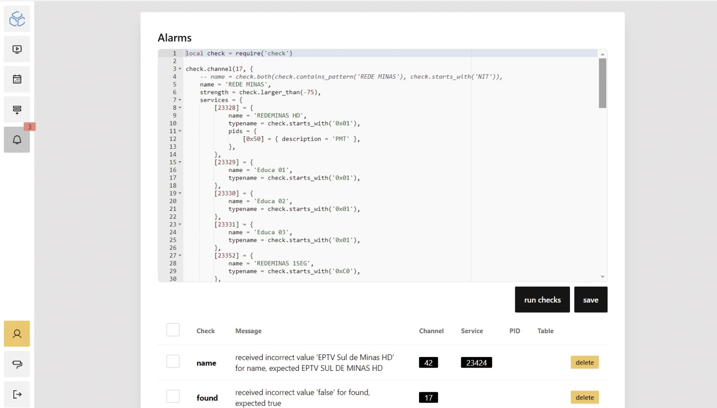The width and height of the screenshot is (717, 408).
Task: Open the video player monitor icon
Action: (x=17, y=49)
